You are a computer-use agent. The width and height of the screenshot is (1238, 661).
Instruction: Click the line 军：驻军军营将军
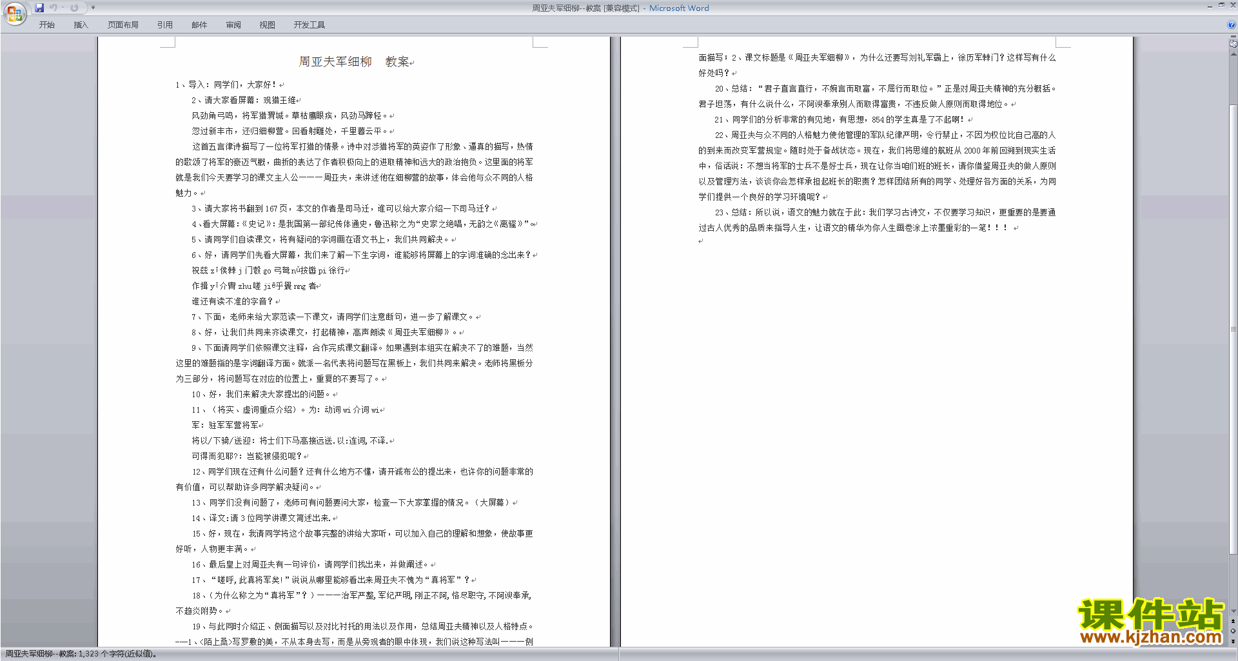click(225, 425)
